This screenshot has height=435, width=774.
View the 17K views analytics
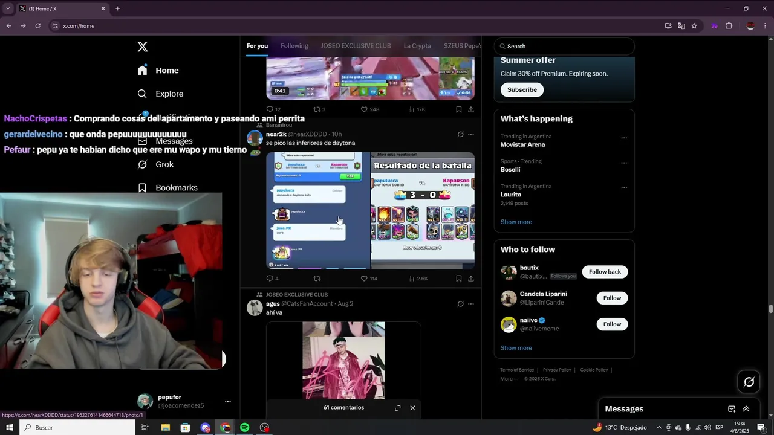(417, 109)
